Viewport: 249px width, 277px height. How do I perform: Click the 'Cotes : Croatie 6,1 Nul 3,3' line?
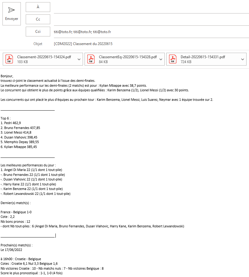(29, 264)
